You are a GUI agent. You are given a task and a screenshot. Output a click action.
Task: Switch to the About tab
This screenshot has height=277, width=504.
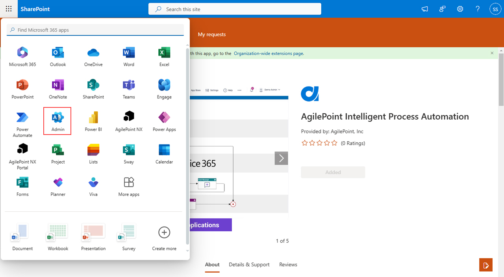click(212, 264)
